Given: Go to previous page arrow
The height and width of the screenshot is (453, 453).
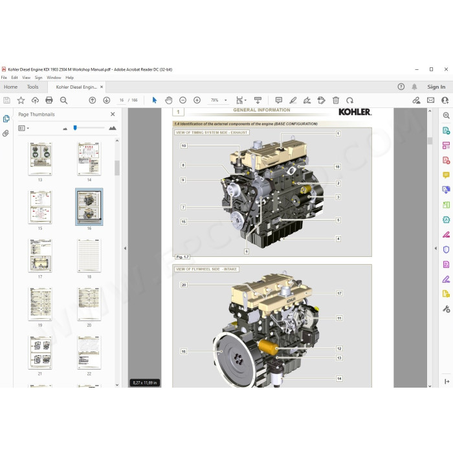Looking at the screenshot, I should point(93,100).
